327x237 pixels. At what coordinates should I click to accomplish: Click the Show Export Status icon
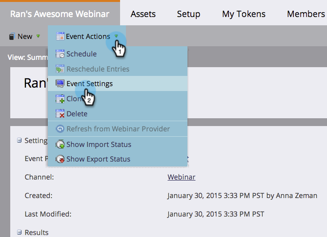coord(61,159)
